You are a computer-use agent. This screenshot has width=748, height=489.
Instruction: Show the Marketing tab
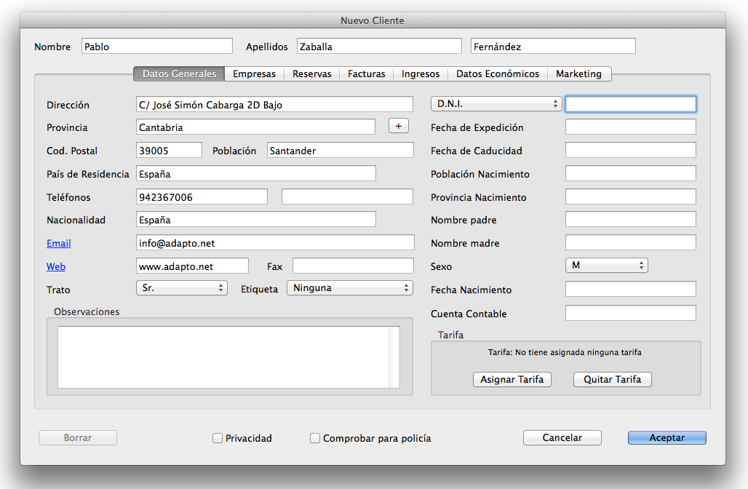[578, 73]
